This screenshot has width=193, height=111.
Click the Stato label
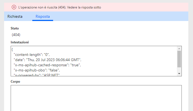15,28
